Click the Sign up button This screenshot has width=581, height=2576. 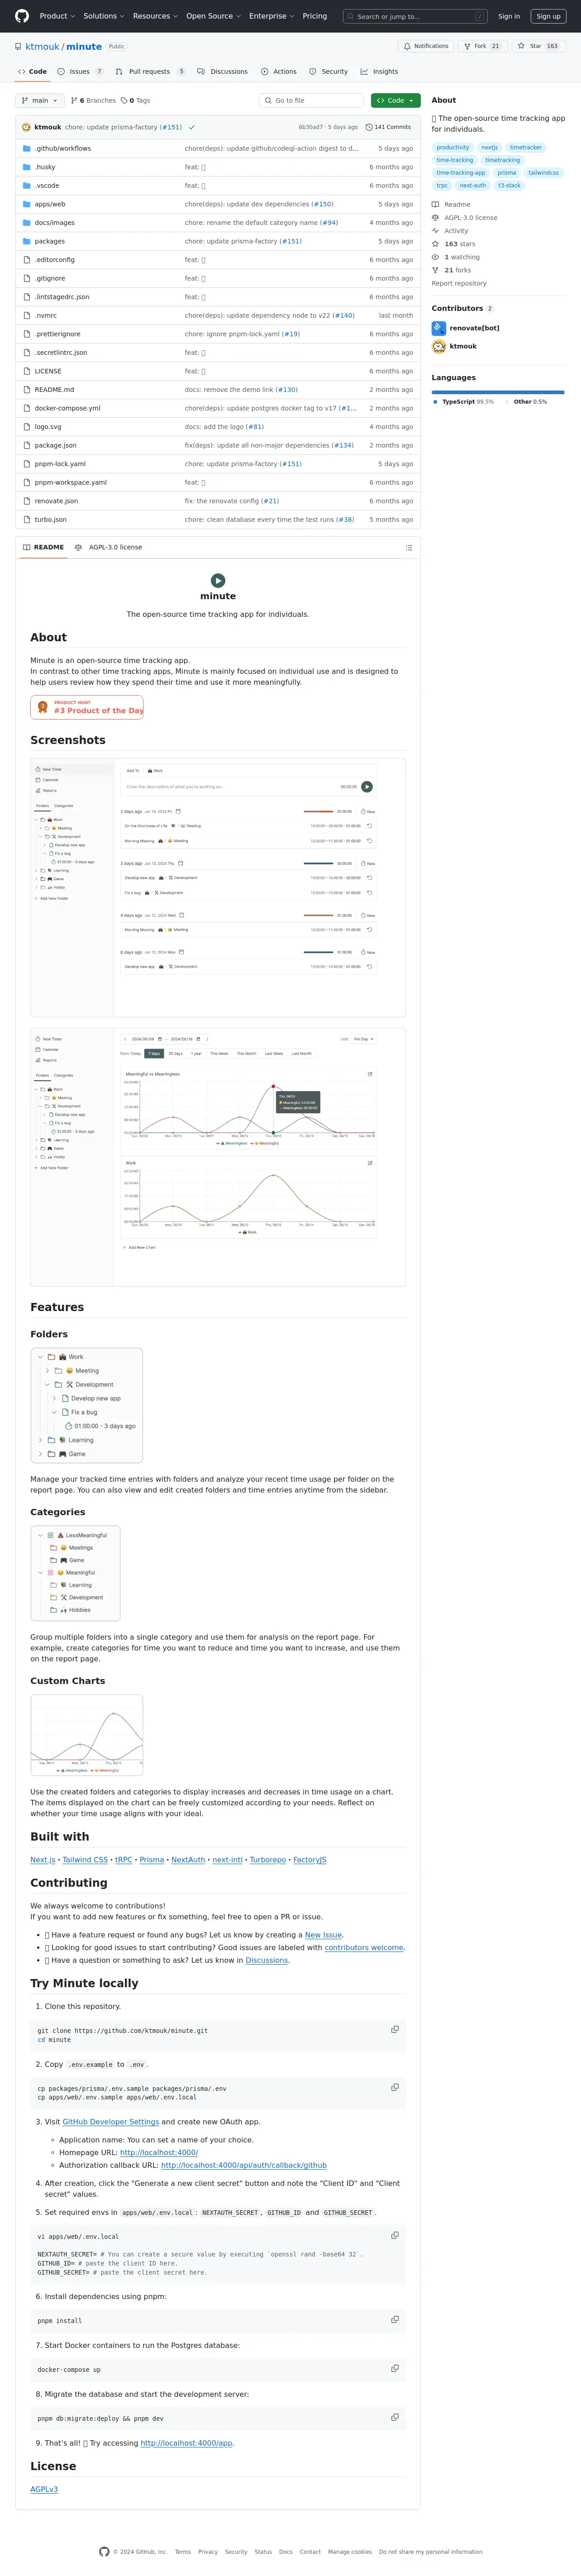click(548, 16)
